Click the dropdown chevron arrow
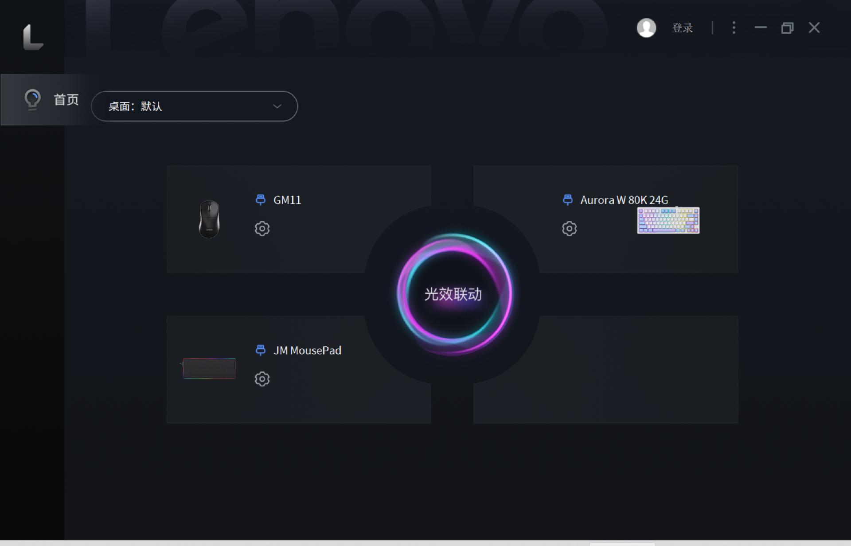This screenshot has width=851, height=546. coord(277,106)
